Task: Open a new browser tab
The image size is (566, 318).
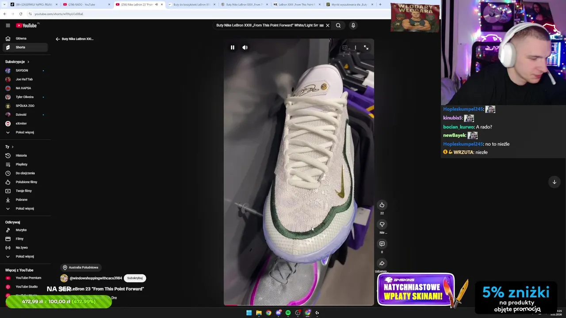Action: pos(380,4)
